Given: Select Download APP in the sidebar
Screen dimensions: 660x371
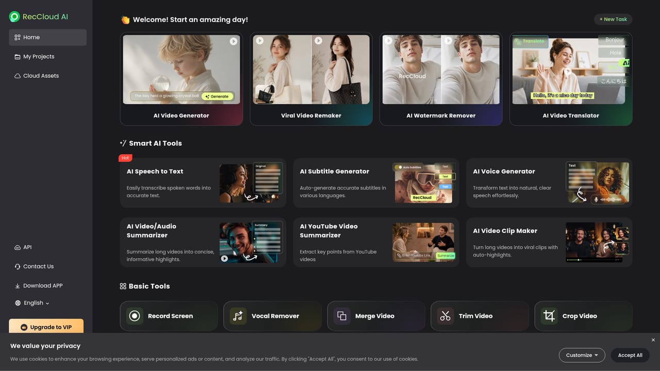Looking at the screenshot, I should click(47, 285).
